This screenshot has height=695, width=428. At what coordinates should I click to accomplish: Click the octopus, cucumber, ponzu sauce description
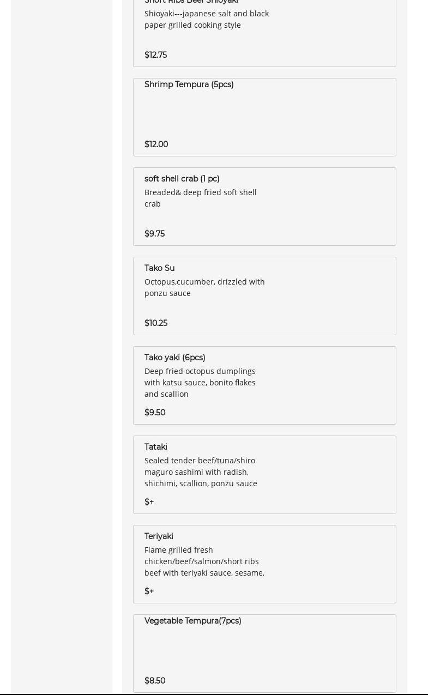point(204,287)
